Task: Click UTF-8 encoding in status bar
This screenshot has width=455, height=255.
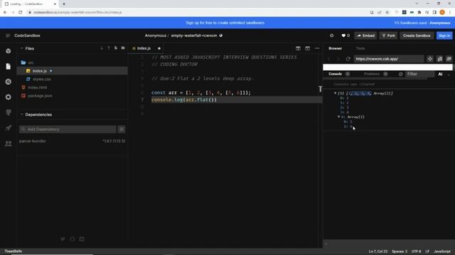Action: tap(416, 251)
